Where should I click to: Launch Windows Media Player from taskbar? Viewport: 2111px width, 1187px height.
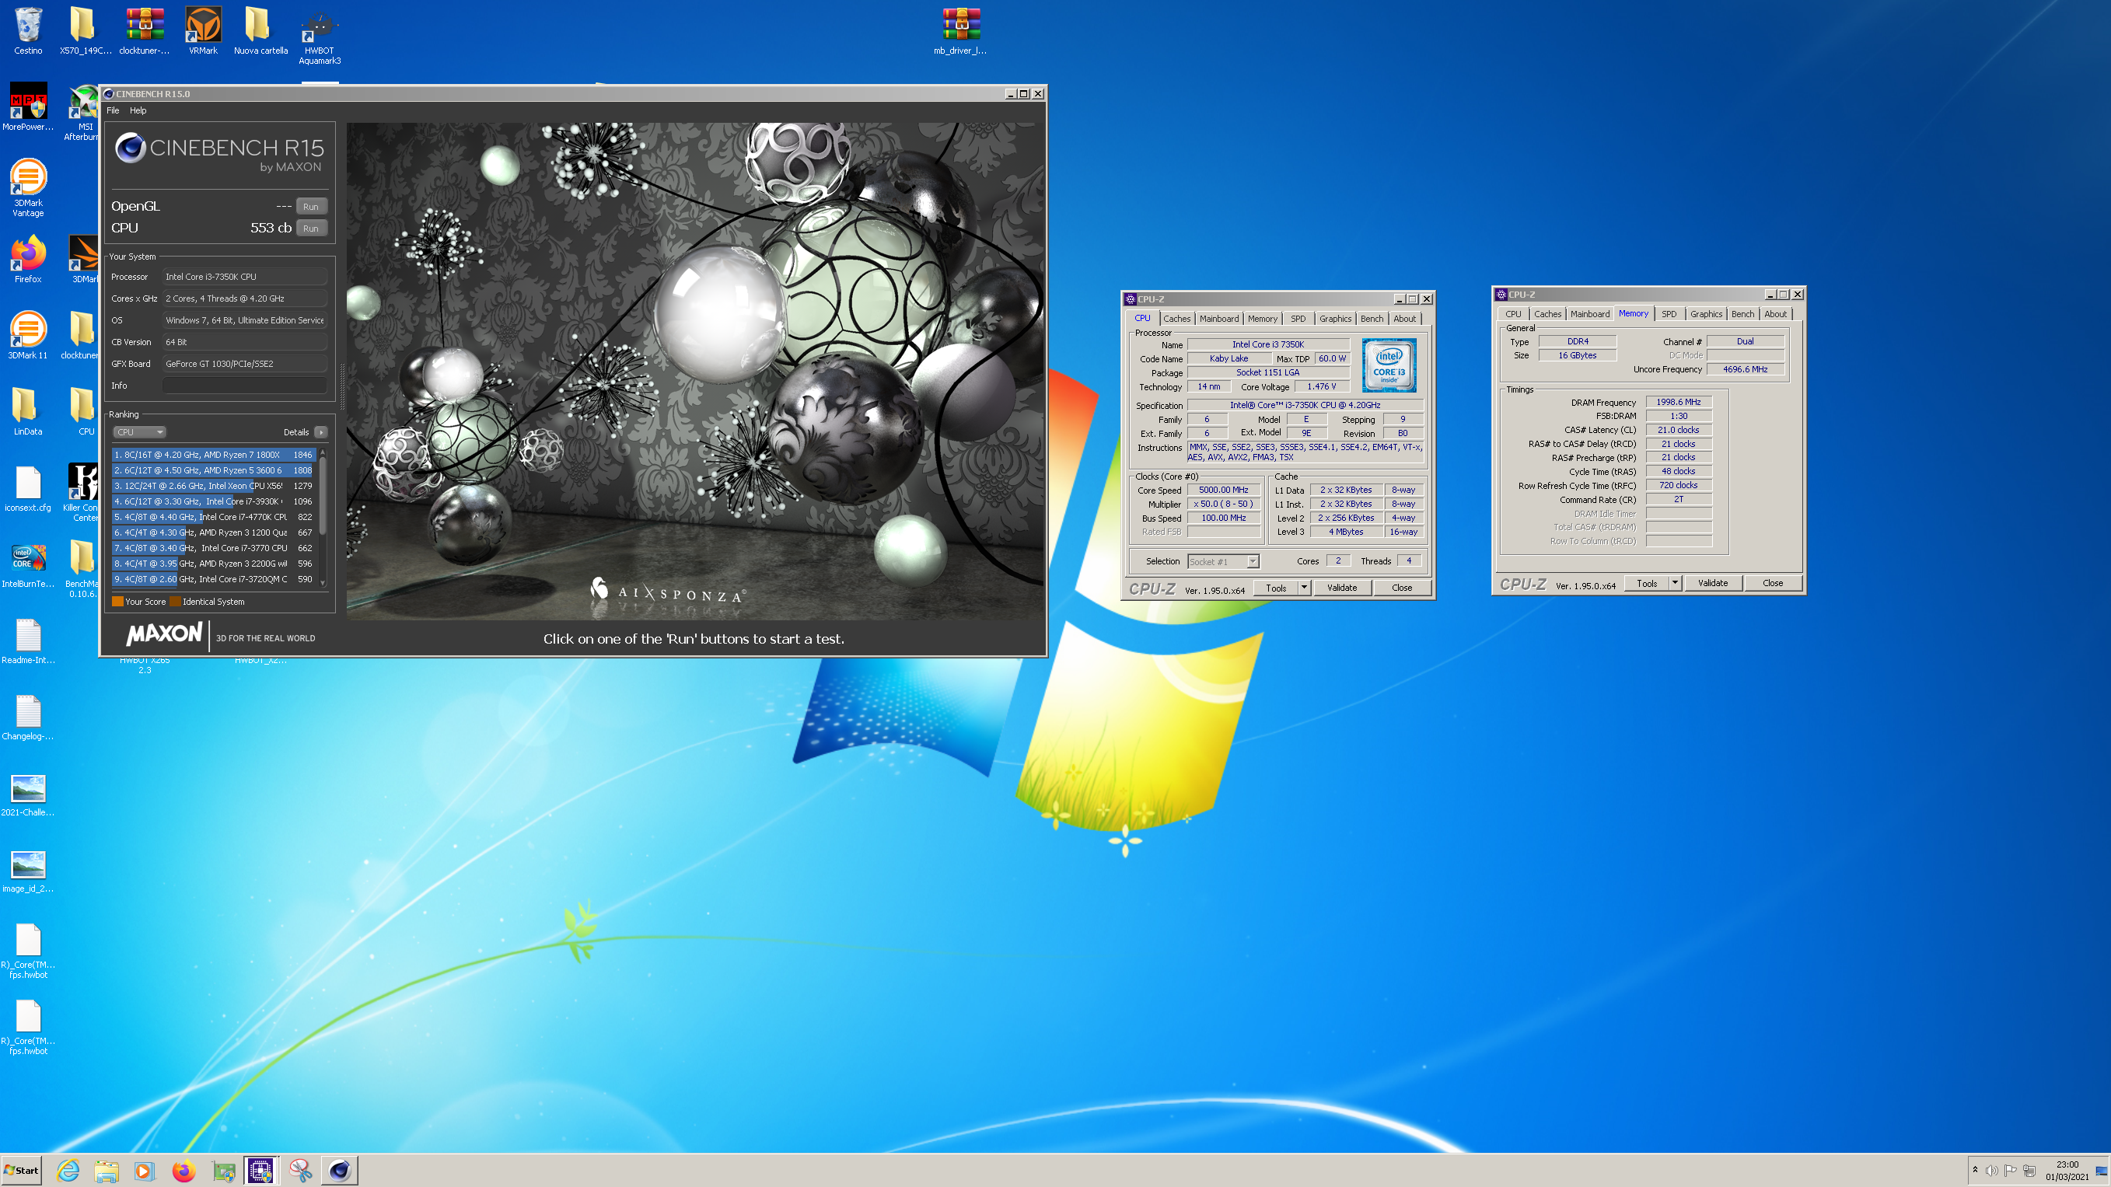[144, 1171]
